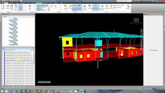Viewport: 165px width, 93px height.
Task: Switch to the Animation ribbon tab
Action: [23, 3]
